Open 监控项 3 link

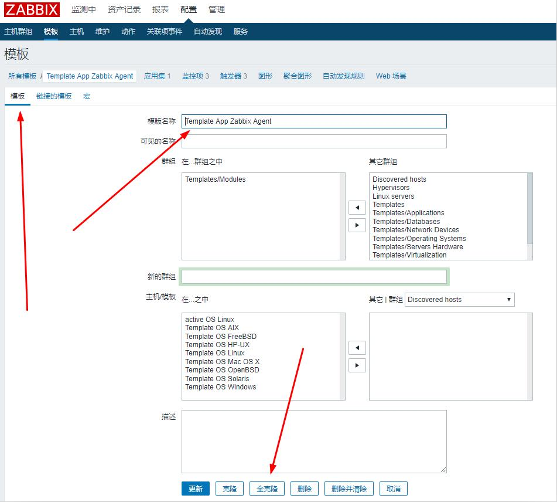point(196,76)
